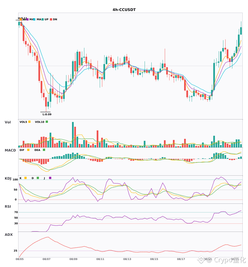Screen dimensions: 248x267
Task: Click the Vol panel label
Action: [x=8, y=122]
